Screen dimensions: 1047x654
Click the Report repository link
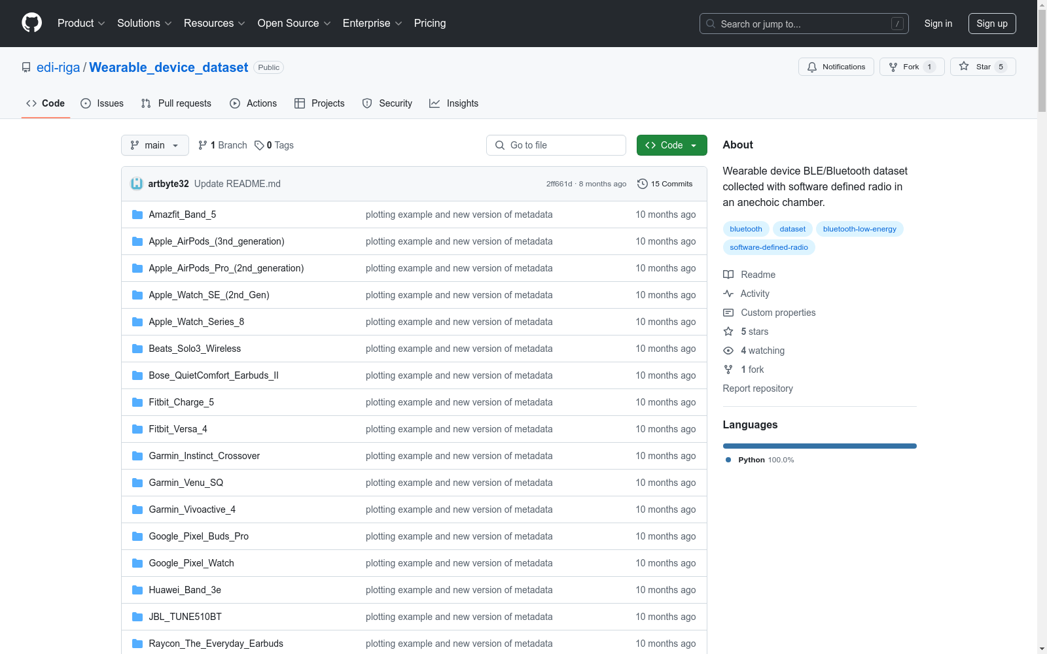click(x=758, y=388)
